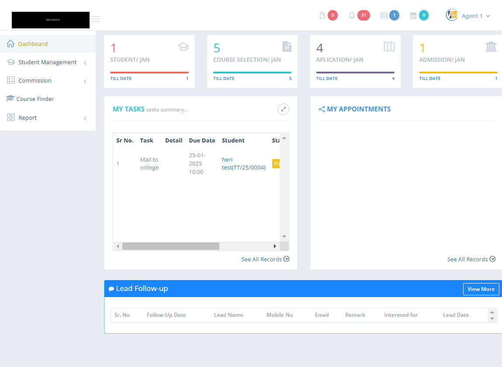
Task: Click calendar icon with teal badge 0
Action: point(413,16)
